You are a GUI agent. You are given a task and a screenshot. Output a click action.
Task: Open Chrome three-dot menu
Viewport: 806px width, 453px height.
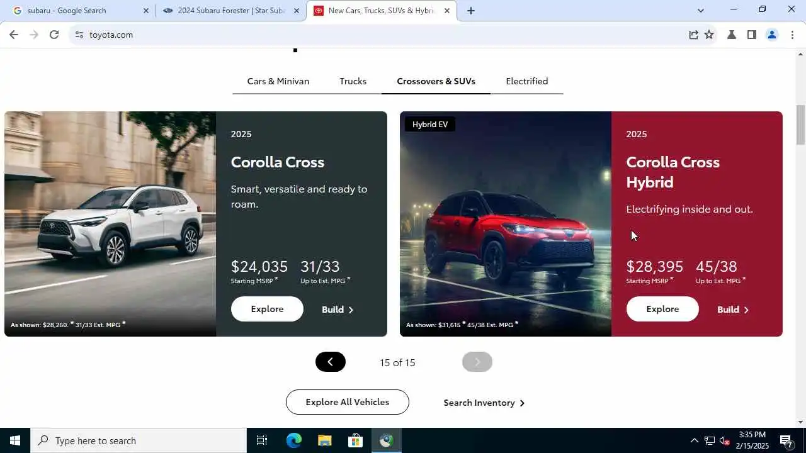[x=792, y=35]
